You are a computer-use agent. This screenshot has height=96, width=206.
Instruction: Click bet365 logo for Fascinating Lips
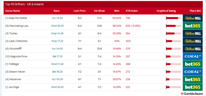(193, 26)
